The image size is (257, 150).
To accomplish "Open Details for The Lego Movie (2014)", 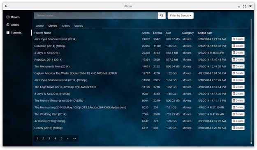I will pos(238,87).
